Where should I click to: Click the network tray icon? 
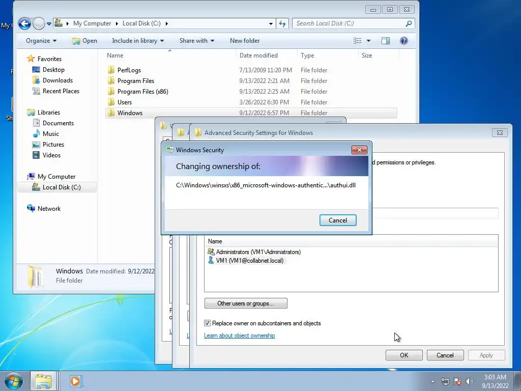click(445, 381)
